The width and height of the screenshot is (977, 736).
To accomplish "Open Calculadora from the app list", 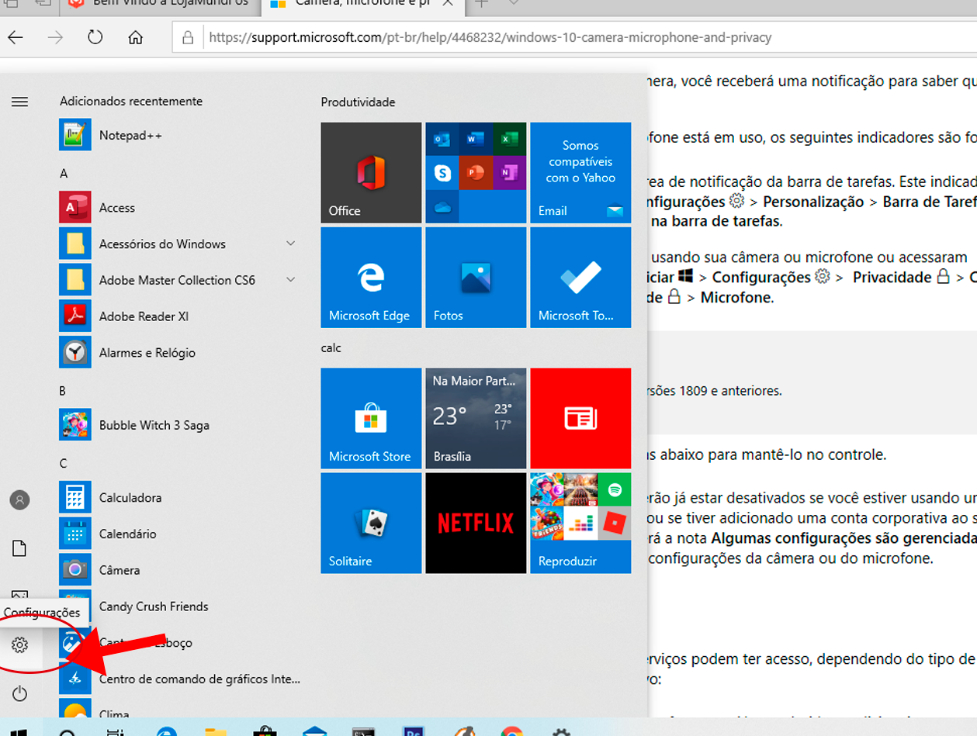I will [x=130, y=498].
